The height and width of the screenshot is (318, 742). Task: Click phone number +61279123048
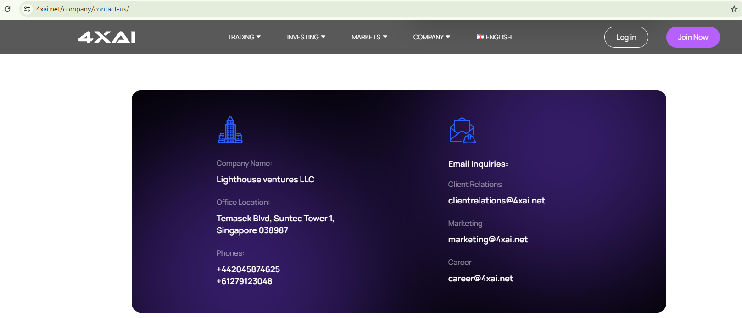pyautogui.click(x=244, y=281)
